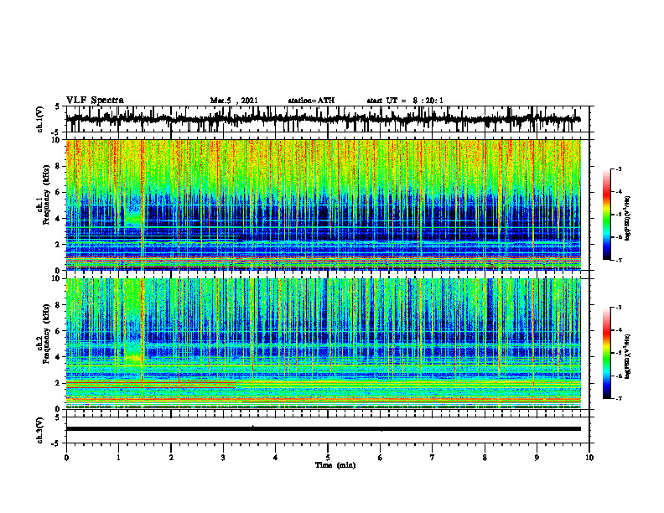The height and width of the screenshot is (513, 664).
Task: Click the "ch.1(V)" waveform axis label
Action: [40, 119]
